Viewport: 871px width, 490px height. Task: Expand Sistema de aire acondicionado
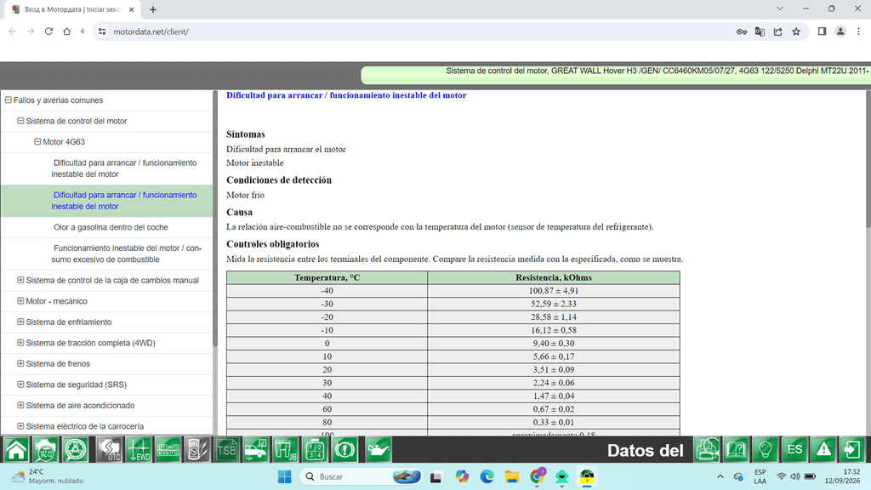(20, 405)
